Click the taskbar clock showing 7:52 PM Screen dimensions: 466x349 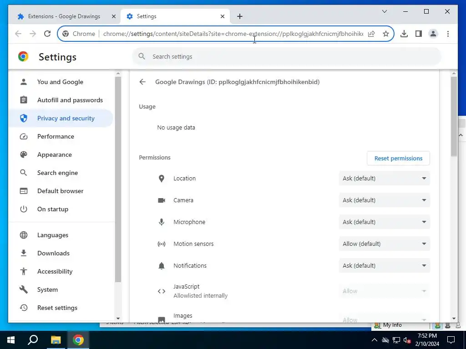427,340
